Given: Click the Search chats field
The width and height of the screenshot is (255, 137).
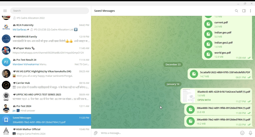Looking at the screenshot, I should (49, 11).
